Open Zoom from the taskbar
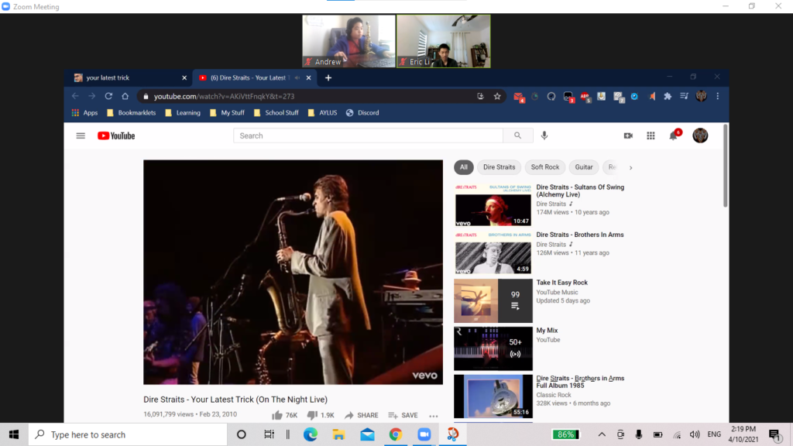 (424, 434)
